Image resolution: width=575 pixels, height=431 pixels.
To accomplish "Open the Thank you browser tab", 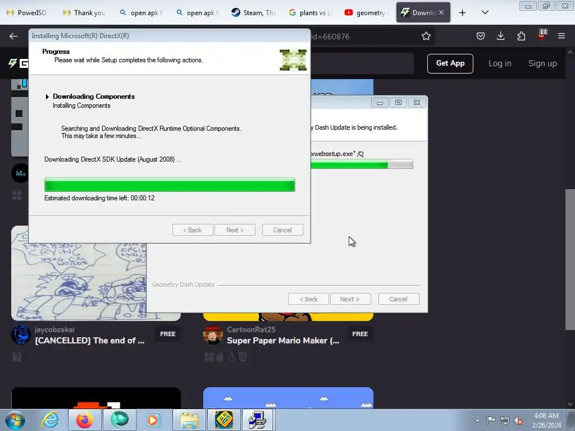I will click(84, 12).
